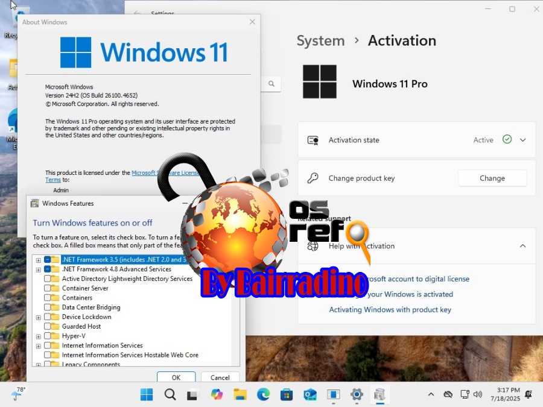Open the System breadcrumb in Settings
Screen dimensions: 543x407
coord(321,41)
